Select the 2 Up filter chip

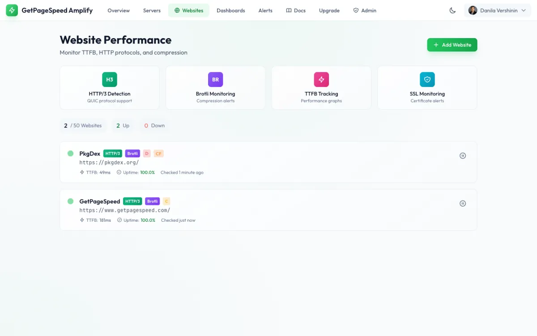[x=123, y=125]
